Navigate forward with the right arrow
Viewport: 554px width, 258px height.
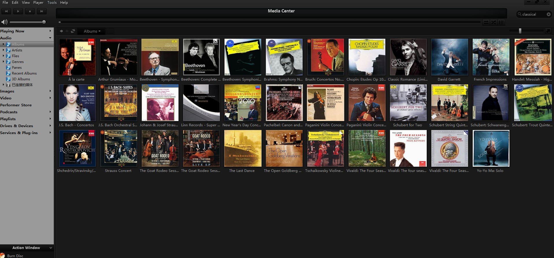67,31
